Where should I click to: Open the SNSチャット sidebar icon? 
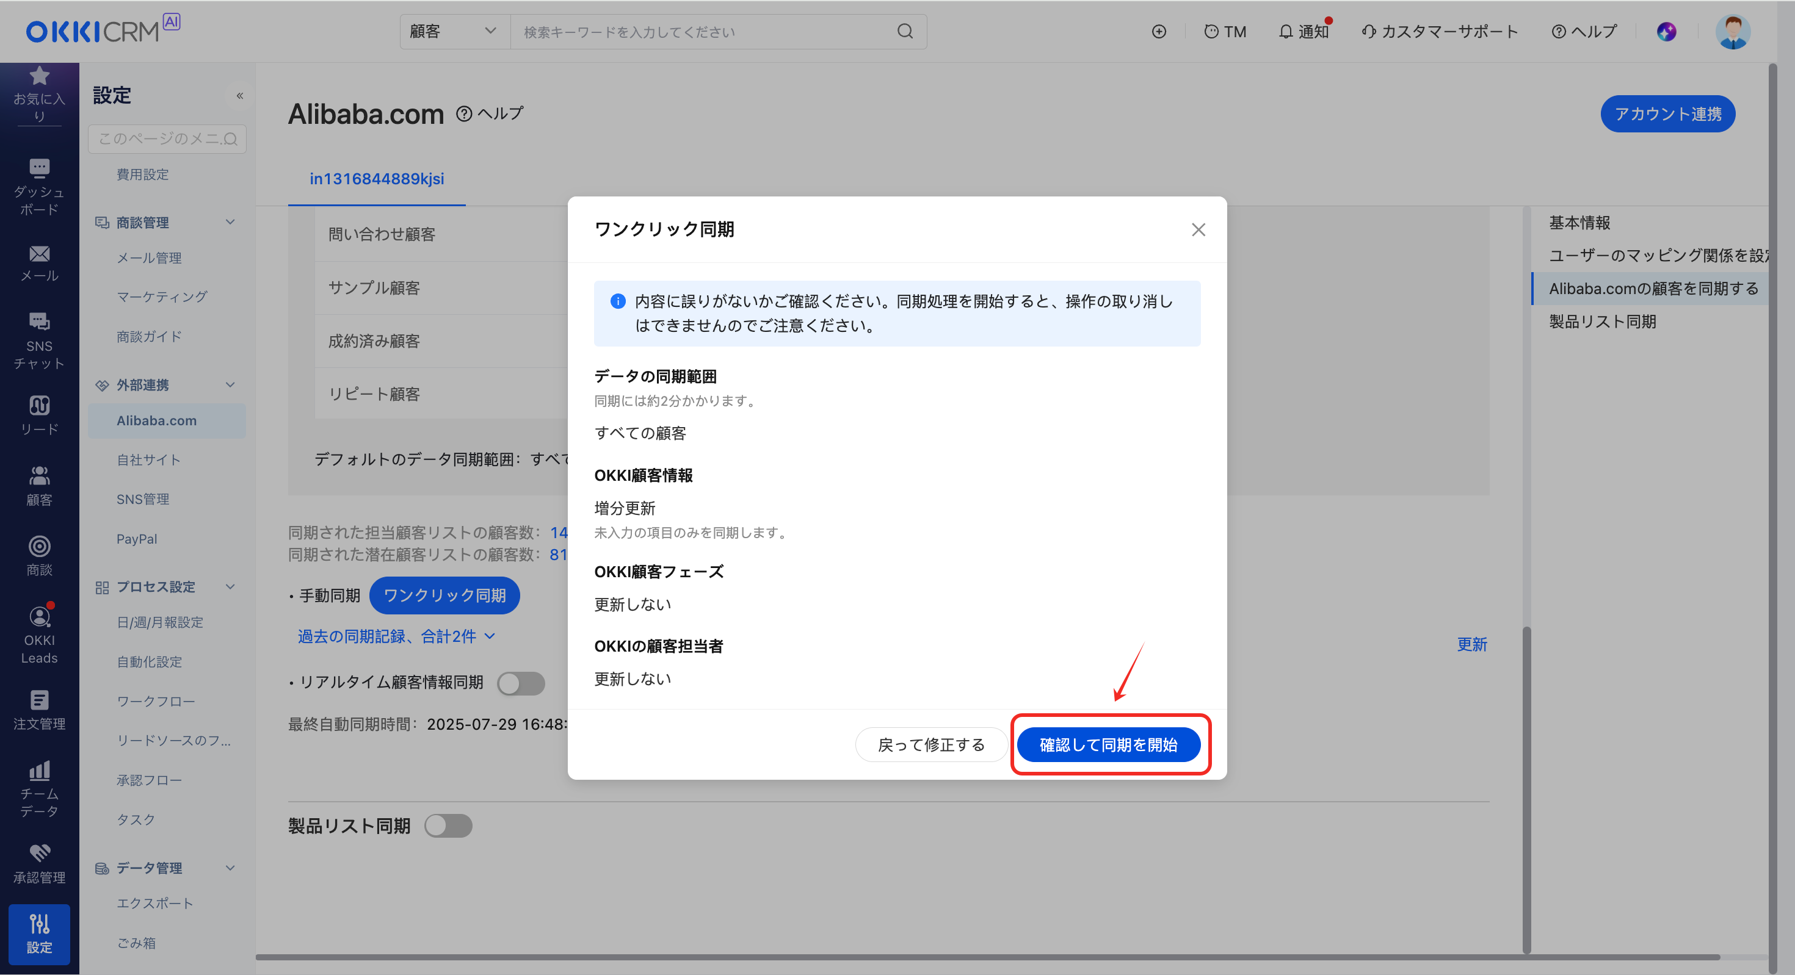[39, 321]
